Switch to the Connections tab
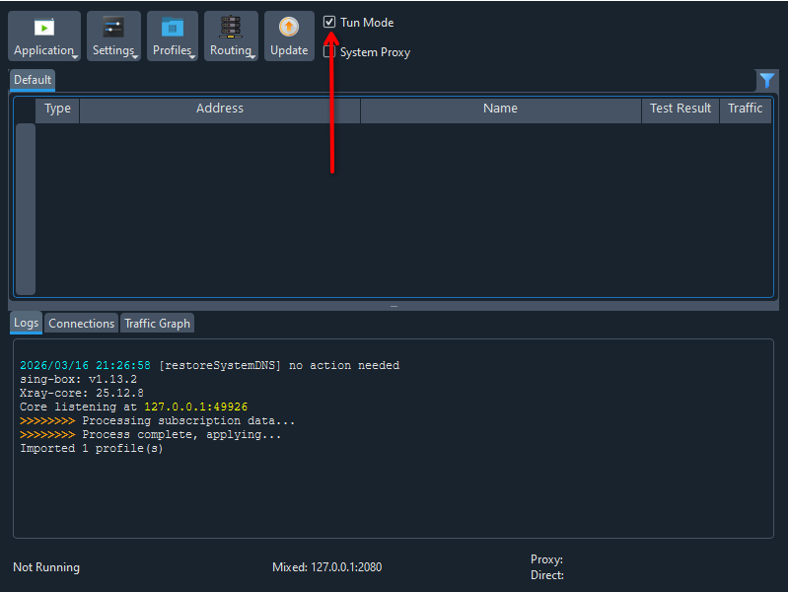 (x=81, y=324)
